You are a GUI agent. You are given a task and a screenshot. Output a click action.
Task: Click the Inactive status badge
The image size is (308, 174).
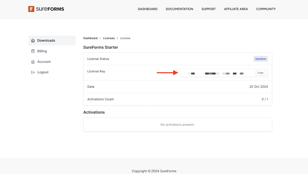coord(260,59)
